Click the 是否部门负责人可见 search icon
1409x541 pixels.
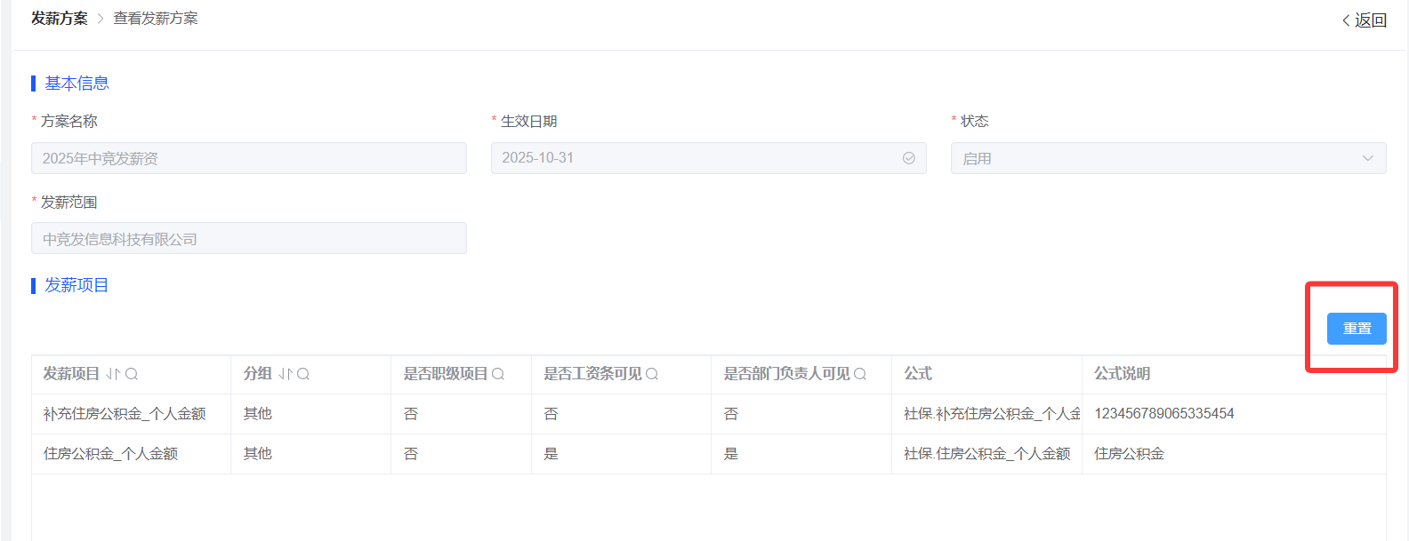click(x=860, y=374)
